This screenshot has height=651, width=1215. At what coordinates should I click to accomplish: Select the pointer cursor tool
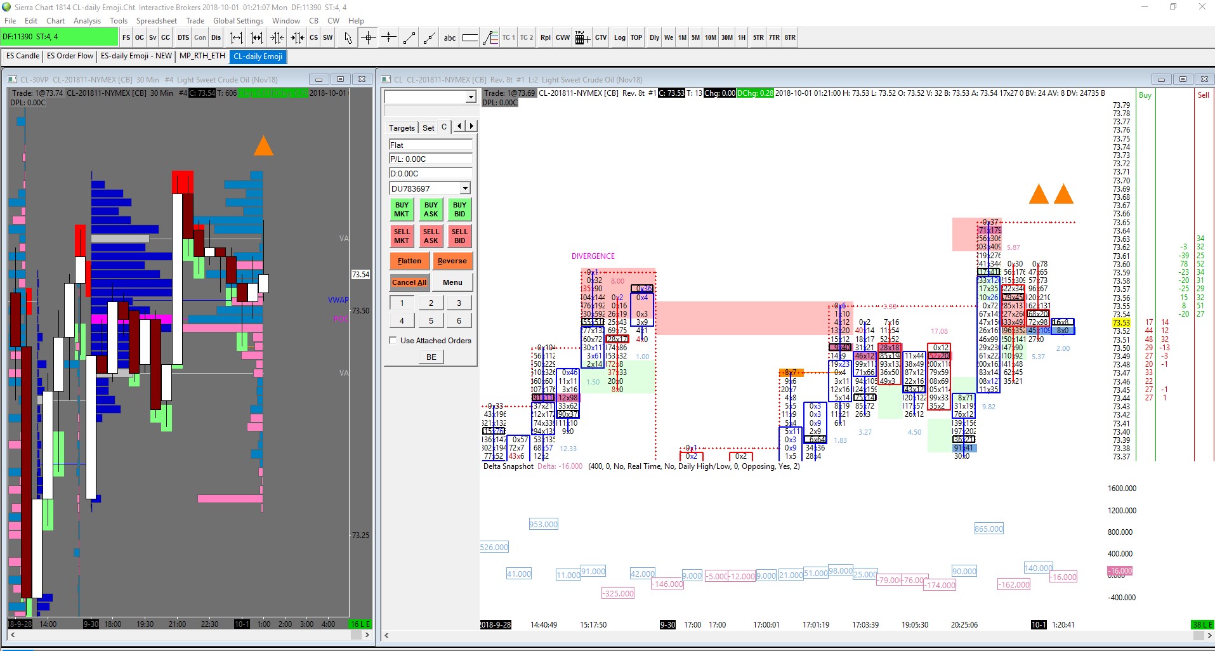click(x=348, y=37)
